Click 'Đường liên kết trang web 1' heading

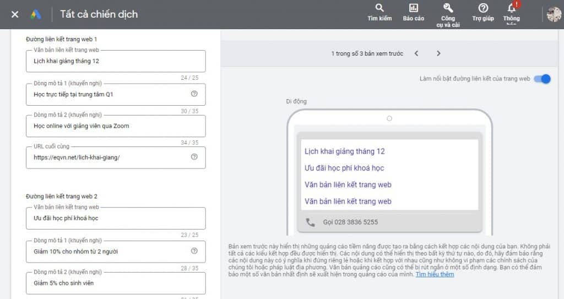62,39
